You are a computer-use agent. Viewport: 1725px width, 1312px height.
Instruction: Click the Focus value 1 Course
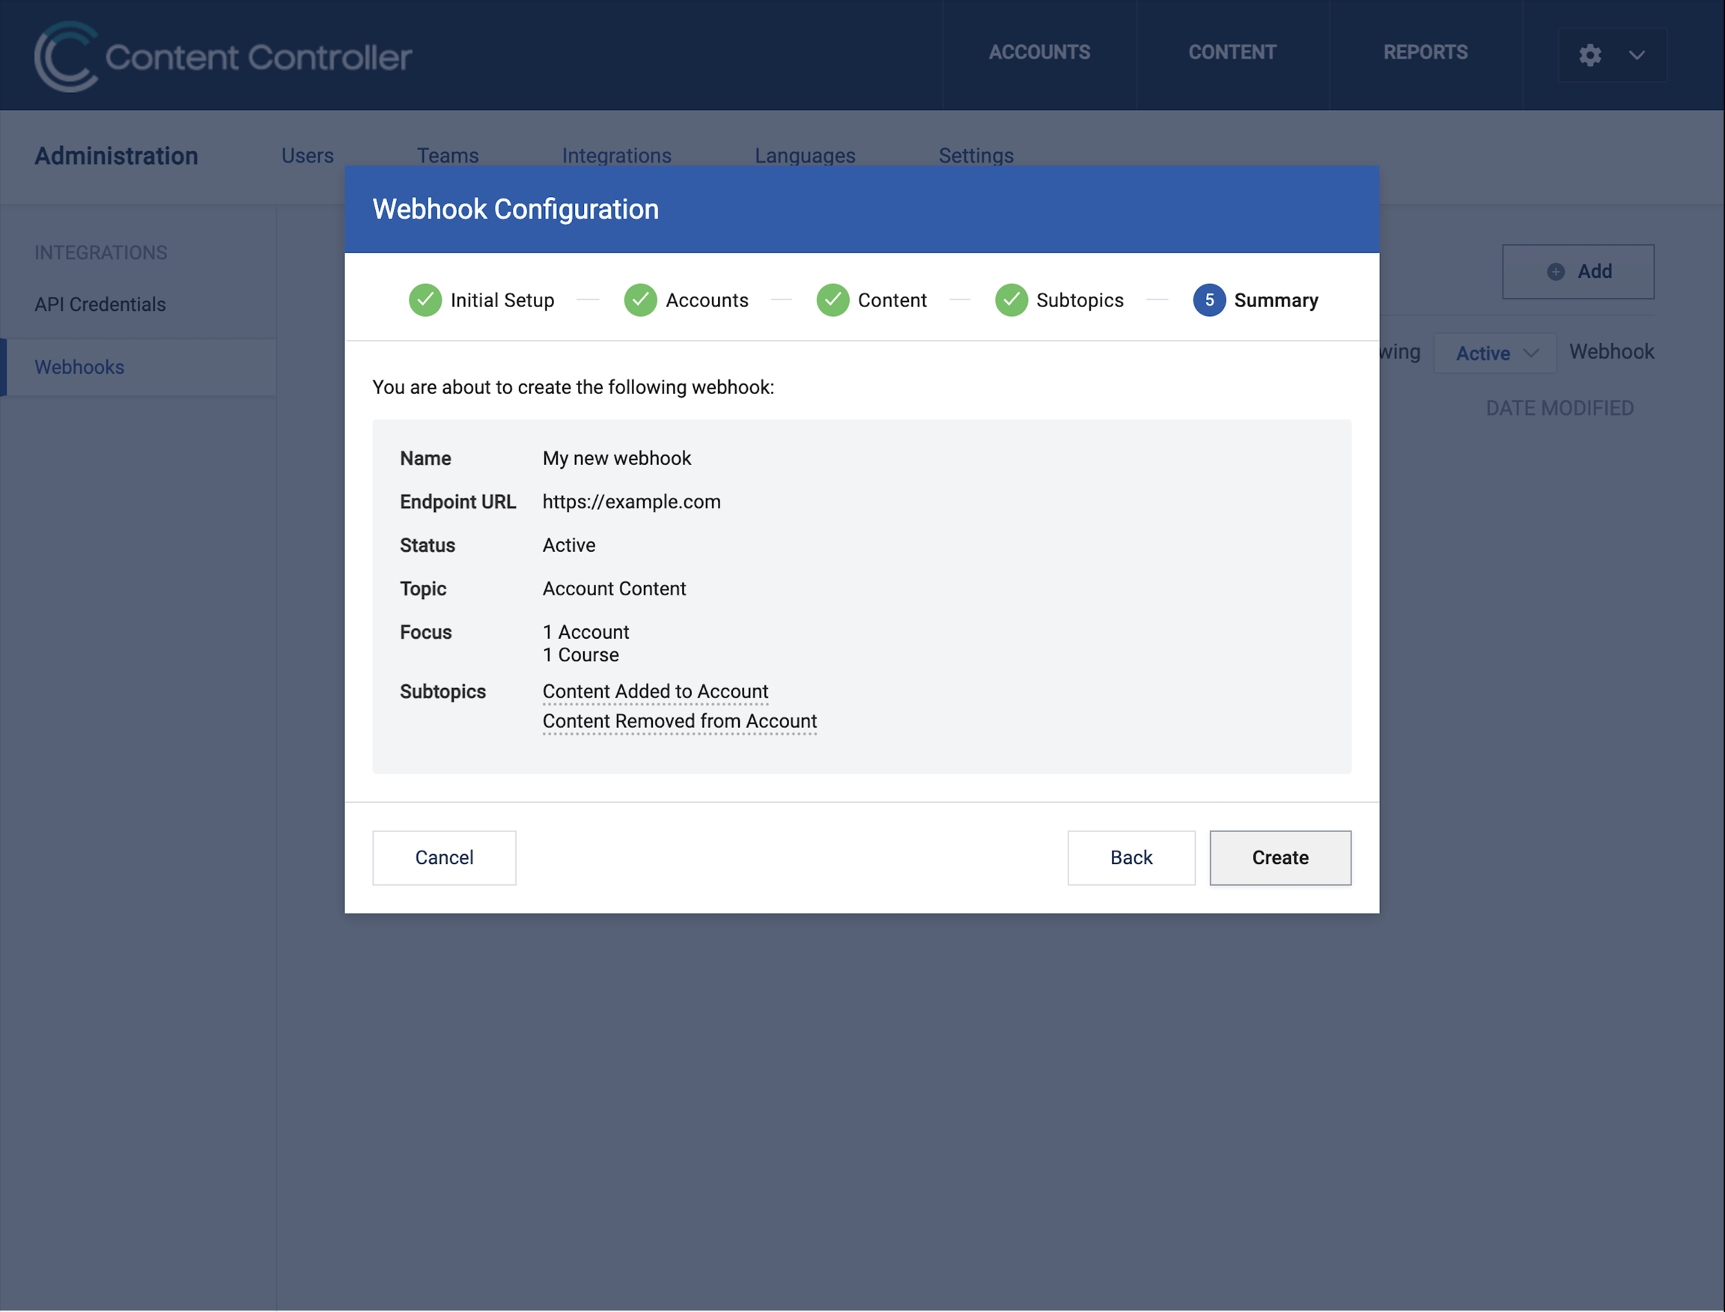(580, 655)
